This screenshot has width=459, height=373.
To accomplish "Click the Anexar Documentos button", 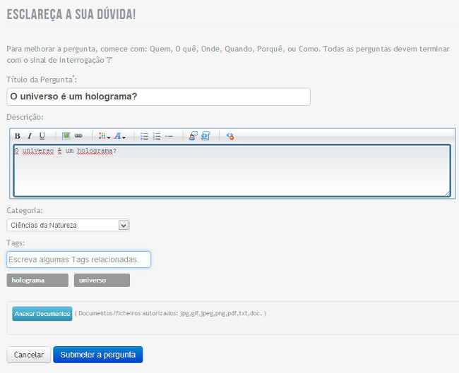I will pyautogui.click(x=42, y=314).
